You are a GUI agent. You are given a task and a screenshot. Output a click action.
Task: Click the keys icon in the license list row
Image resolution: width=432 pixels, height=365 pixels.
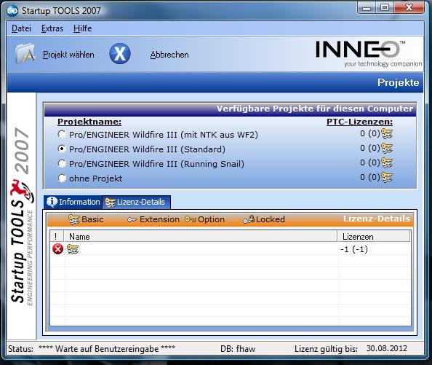tap(73, 249)
